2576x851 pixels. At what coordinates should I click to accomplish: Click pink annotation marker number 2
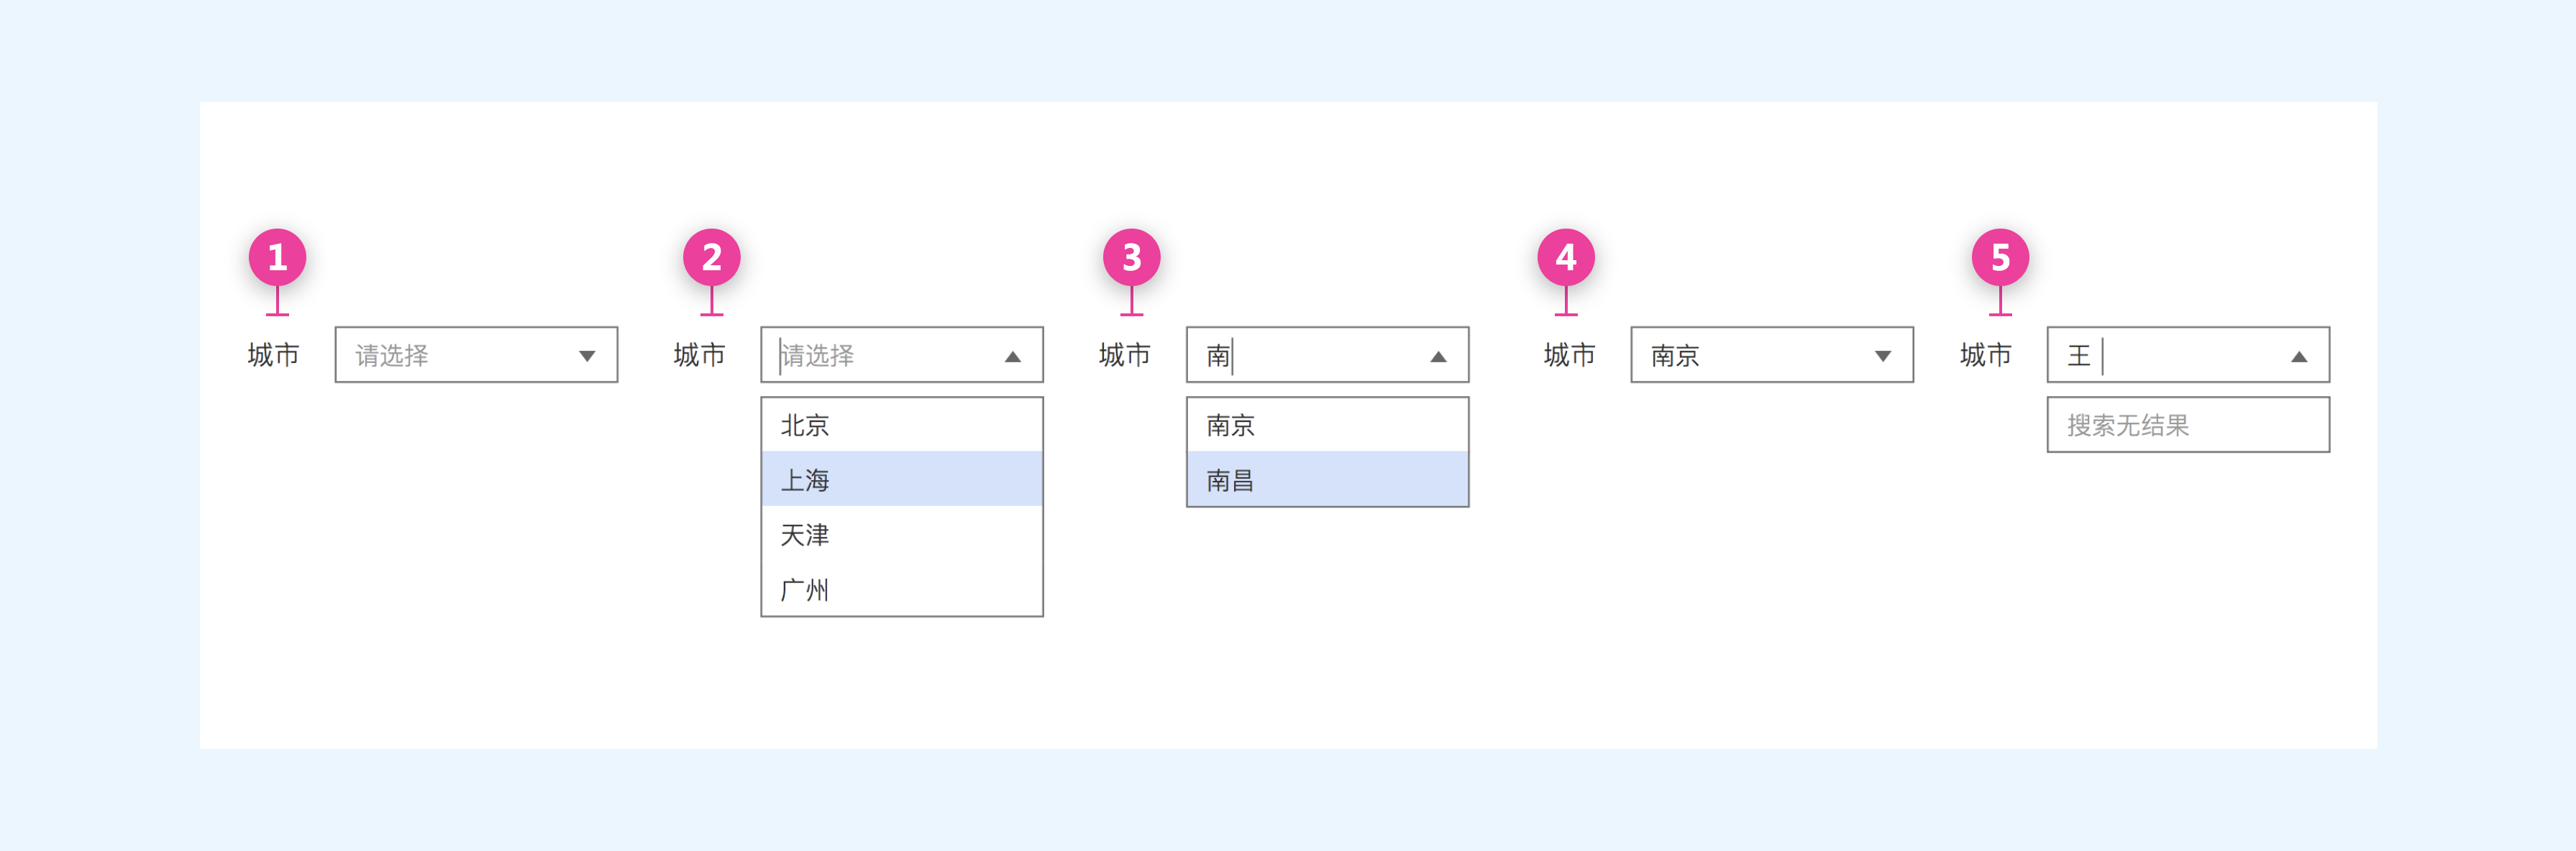coord(711,257)
